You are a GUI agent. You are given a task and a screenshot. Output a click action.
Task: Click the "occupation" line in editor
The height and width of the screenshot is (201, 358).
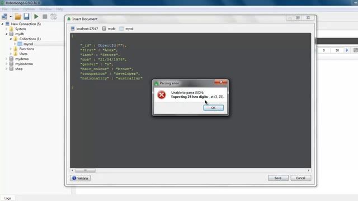[110, 74]
